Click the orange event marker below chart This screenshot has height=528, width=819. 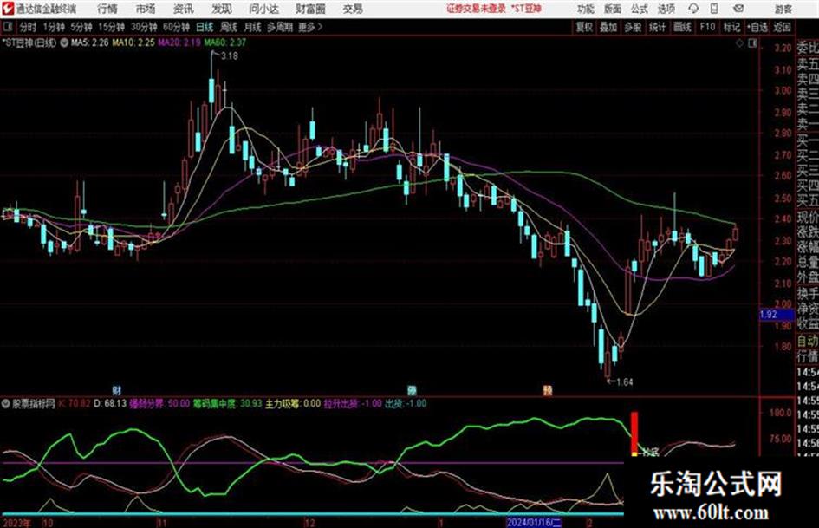click(548, 390)
